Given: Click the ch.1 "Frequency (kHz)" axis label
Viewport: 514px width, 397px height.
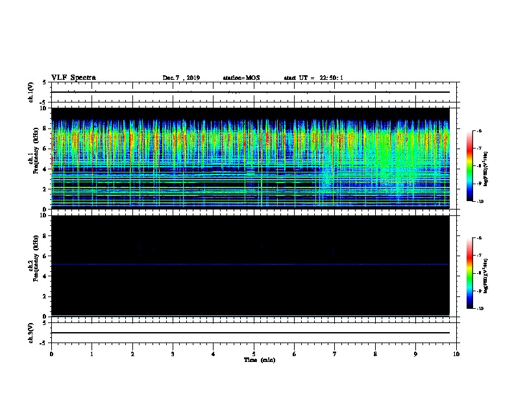Looking at the screenshot, I should [x=36, y=150].
